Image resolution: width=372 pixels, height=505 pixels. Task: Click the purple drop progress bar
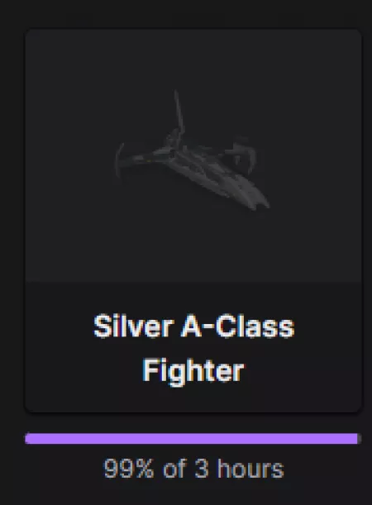(193, 439)
